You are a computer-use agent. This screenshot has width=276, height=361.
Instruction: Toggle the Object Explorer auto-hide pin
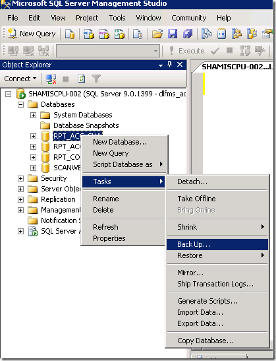point(169,65)
